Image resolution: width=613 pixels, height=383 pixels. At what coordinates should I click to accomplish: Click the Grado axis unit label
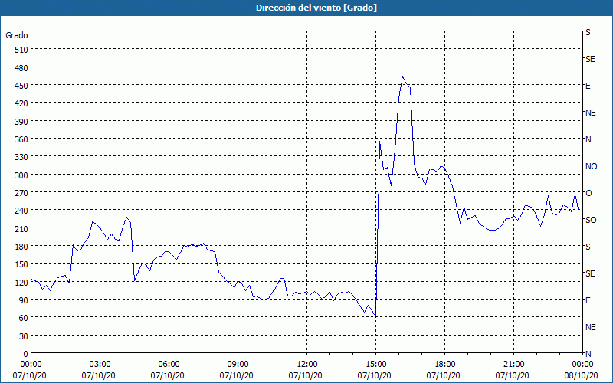17,35
